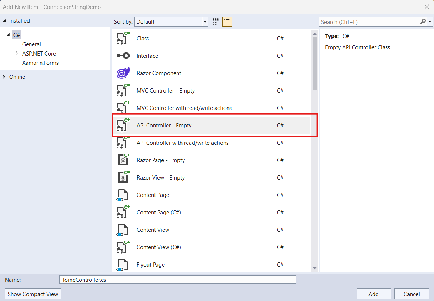Expand the Online section

[x=4, y=77]
